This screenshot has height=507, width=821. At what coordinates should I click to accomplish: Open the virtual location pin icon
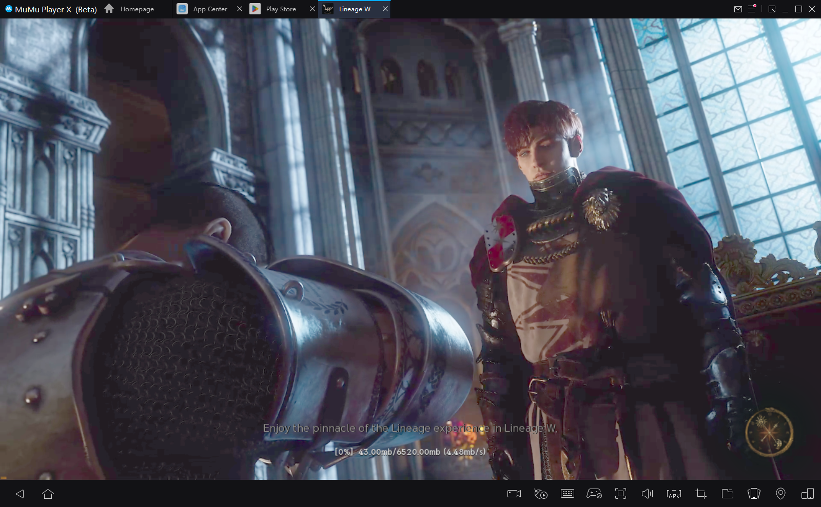coord(780,494)
